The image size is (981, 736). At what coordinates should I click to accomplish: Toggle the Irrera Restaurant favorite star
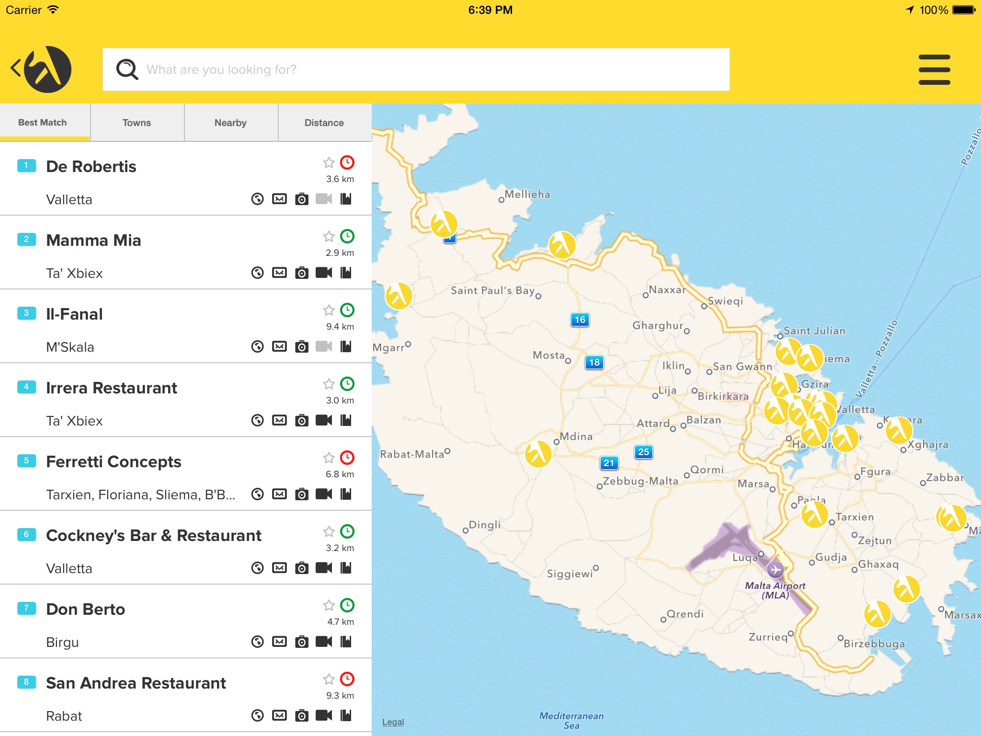(329, 384)
